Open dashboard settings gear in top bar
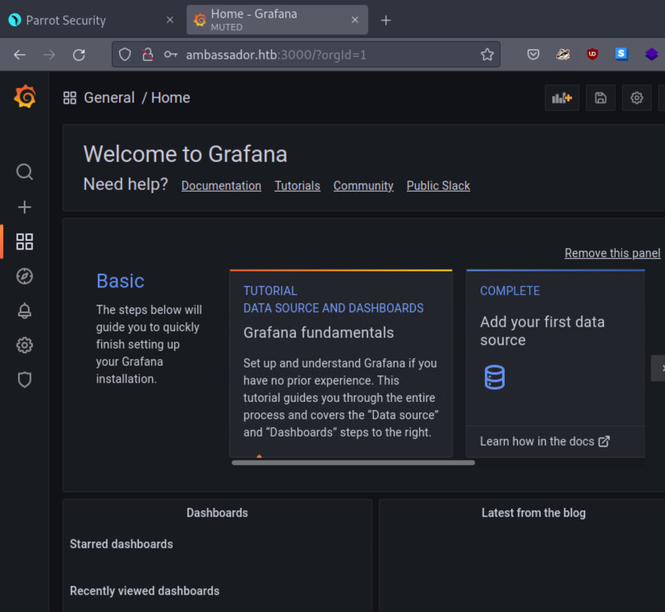Viewport: 665px width, 612px height. [x=637, y=98]
